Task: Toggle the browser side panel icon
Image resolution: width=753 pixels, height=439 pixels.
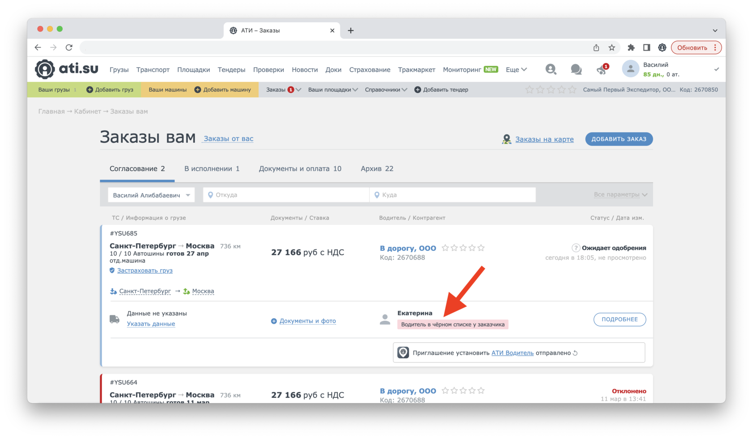Action: pos(646,47)
